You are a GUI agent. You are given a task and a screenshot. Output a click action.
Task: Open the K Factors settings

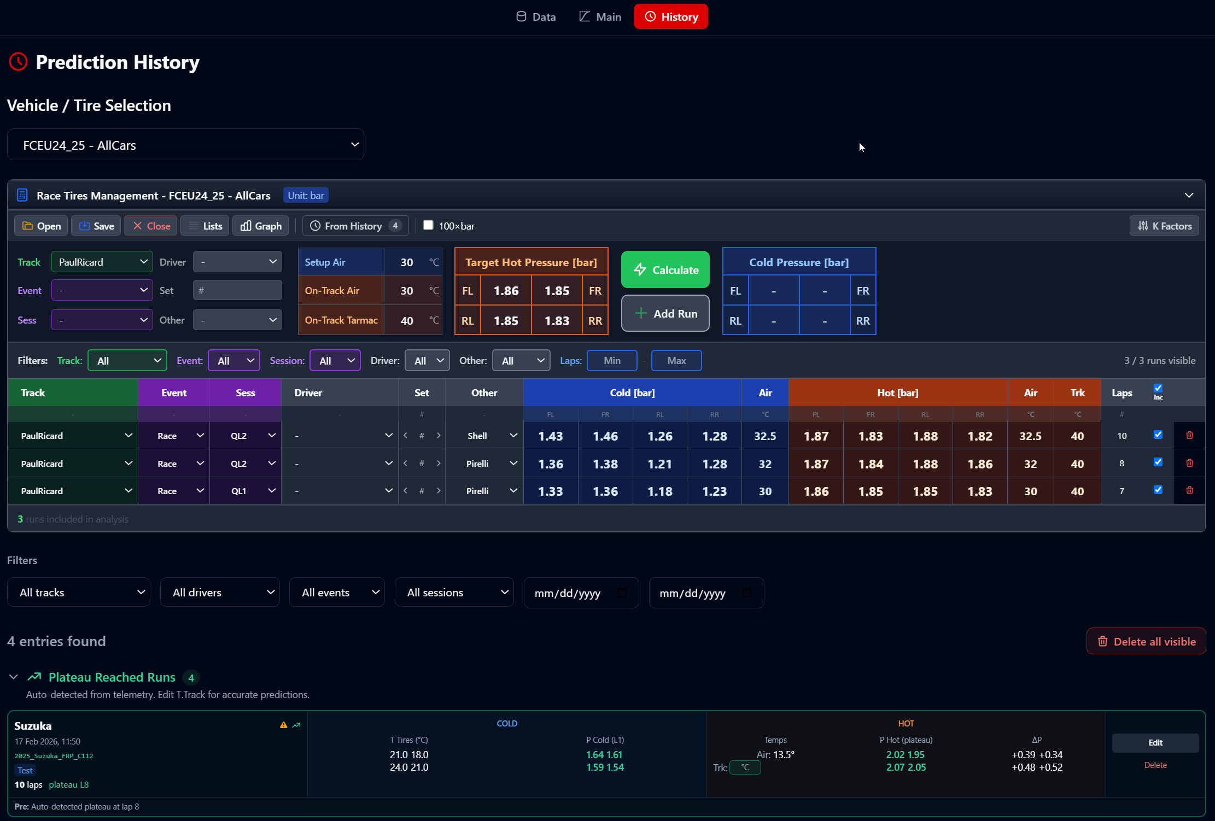click(x=1164, y=226)
